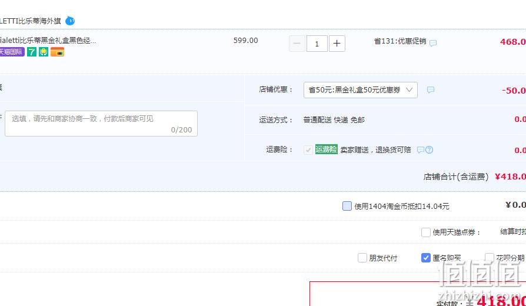The height and width of the screenshot is (306, 526).
Task: Click the quantity input showing 1
Action: [317, 44]
